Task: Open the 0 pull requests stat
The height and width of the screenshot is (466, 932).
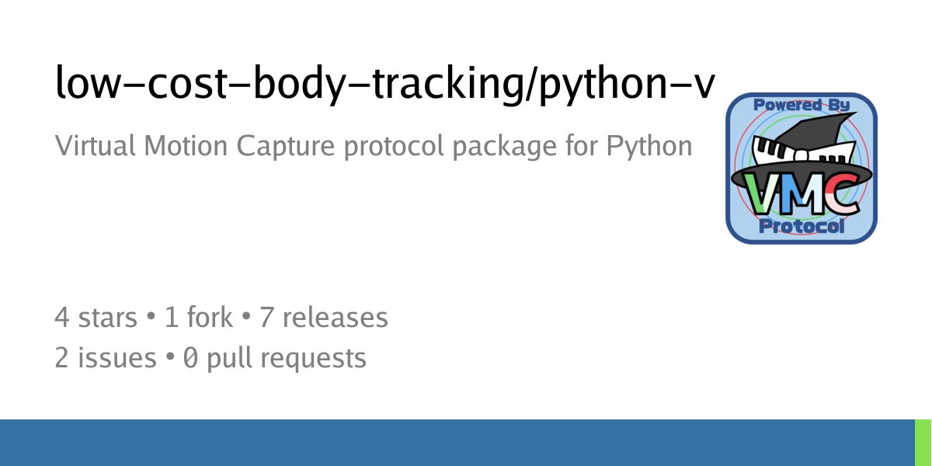Action: coord(274,358)
